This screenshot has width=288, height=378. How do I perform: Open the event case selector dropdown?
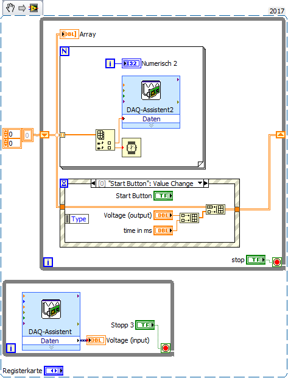(200, 184)
